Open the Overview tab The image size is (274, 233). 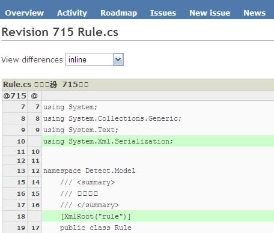24,13
